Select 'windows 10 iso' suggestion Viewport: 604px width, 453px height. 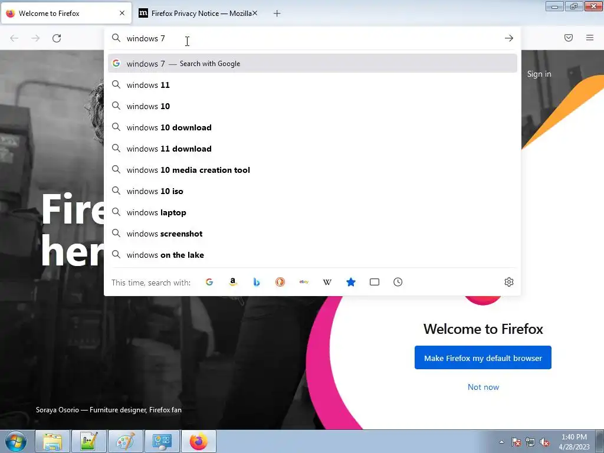(313, 191)
